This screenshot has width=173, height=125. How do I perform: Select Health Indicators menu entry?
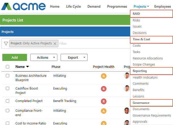[x=145, y=77]
